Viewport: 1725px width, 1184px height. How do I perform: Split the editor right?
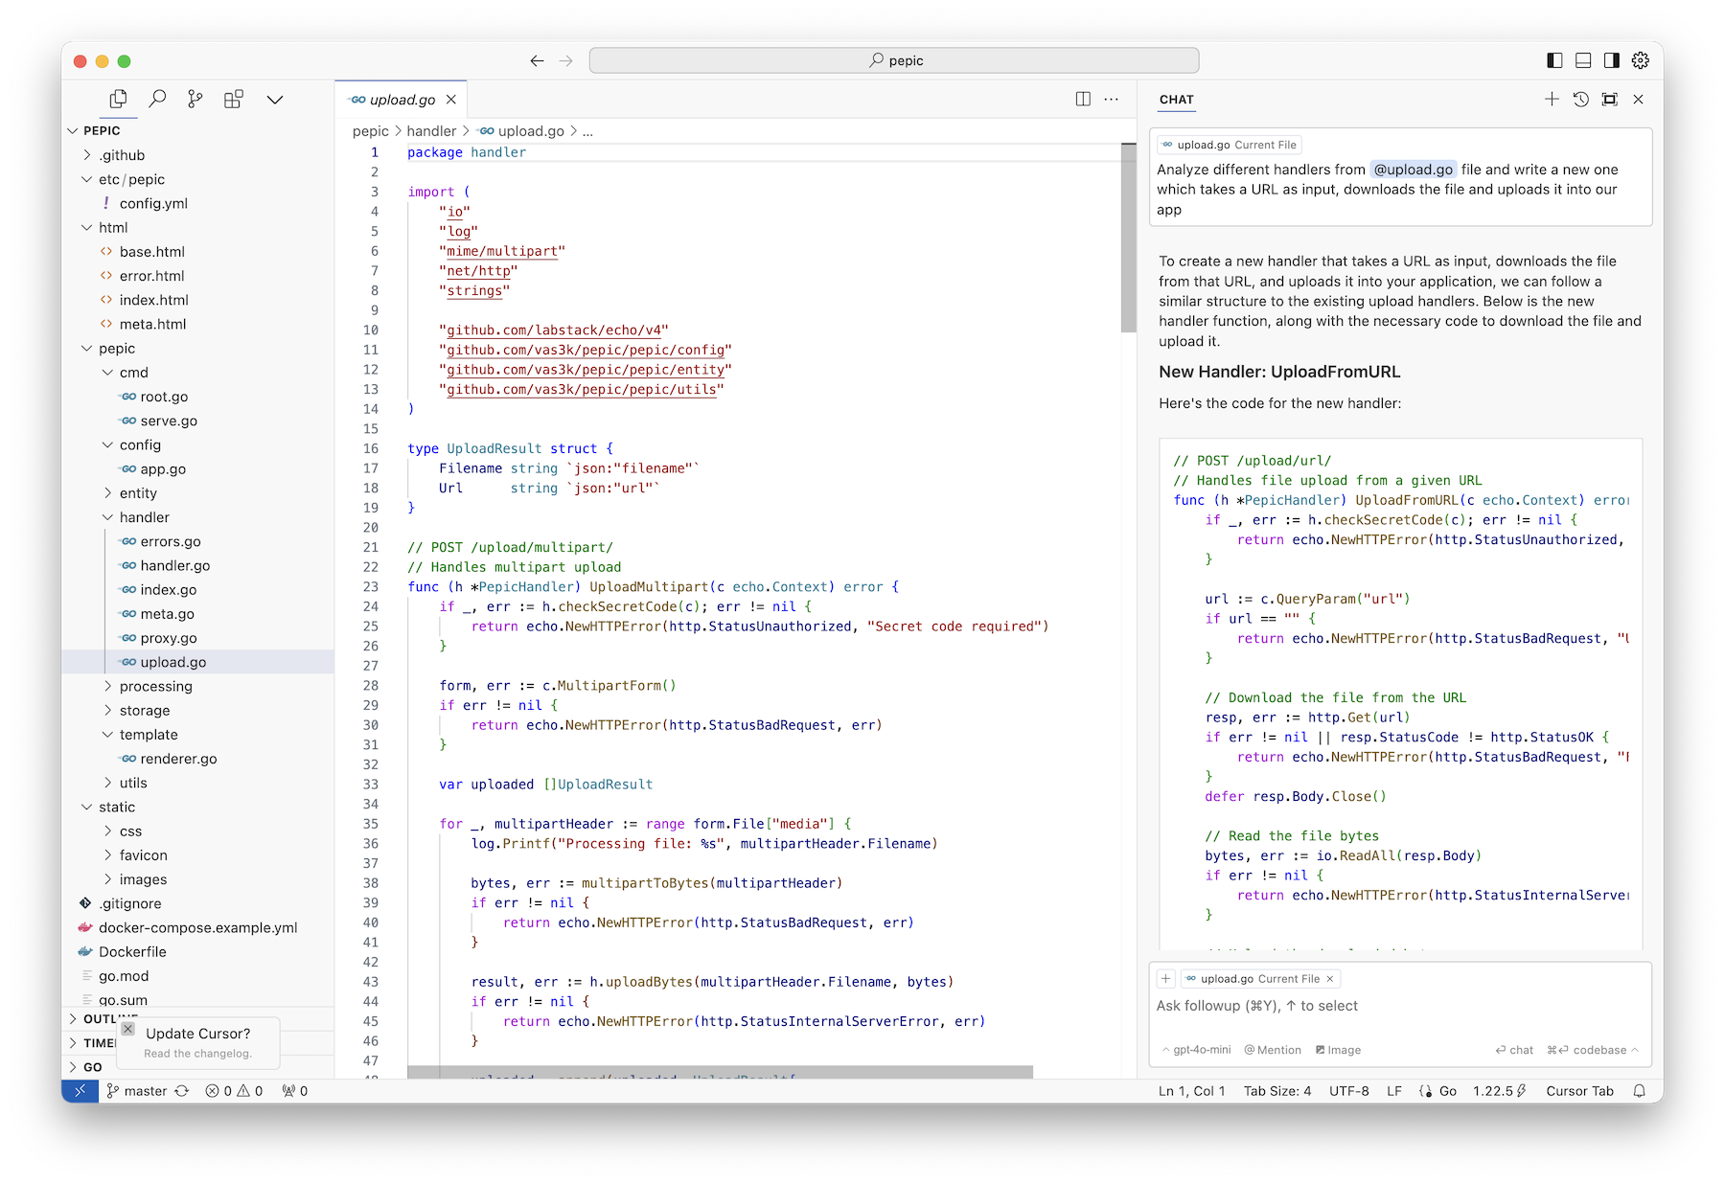point(1083,99)
